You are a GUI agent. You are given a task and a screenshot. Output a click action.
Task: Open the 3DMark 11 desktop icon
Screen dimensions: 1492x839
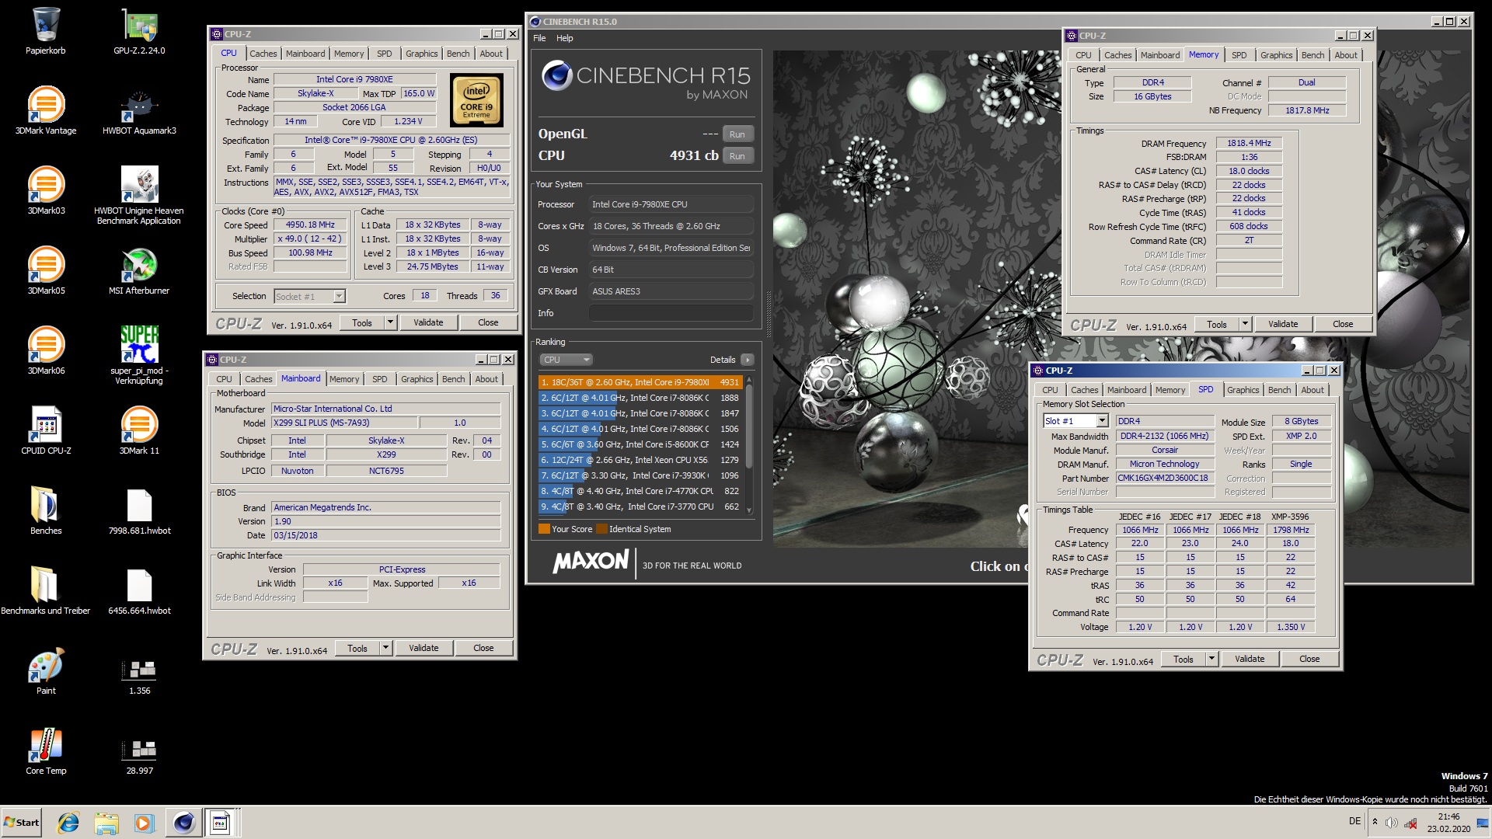[x=139, y=431]
